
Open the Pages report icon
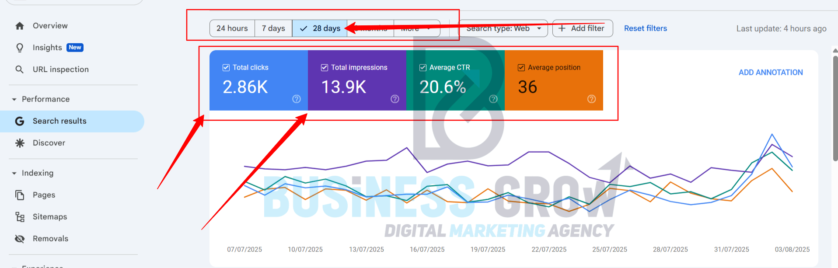pos(20,195)
